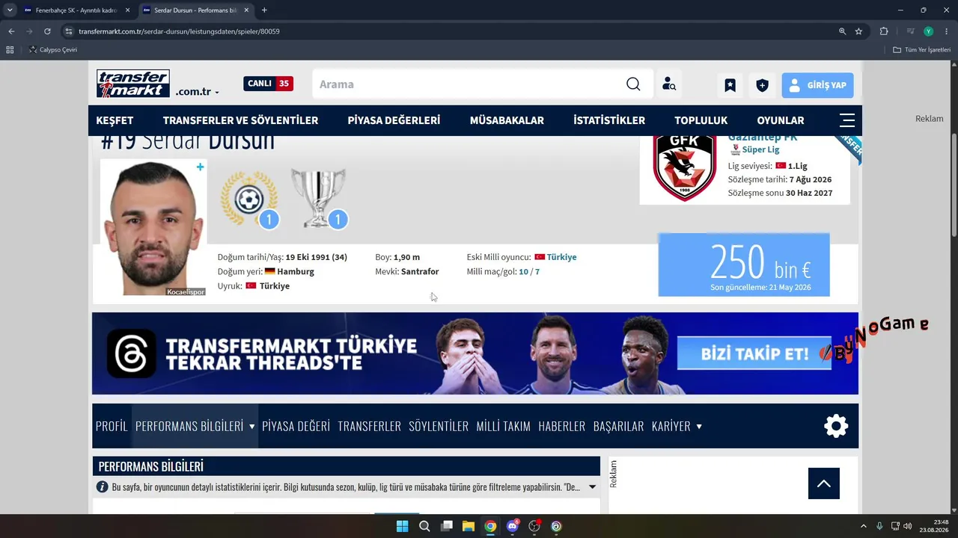Click the browser address bar
This screenshot has width=958, height=538.
coord(448,31)
